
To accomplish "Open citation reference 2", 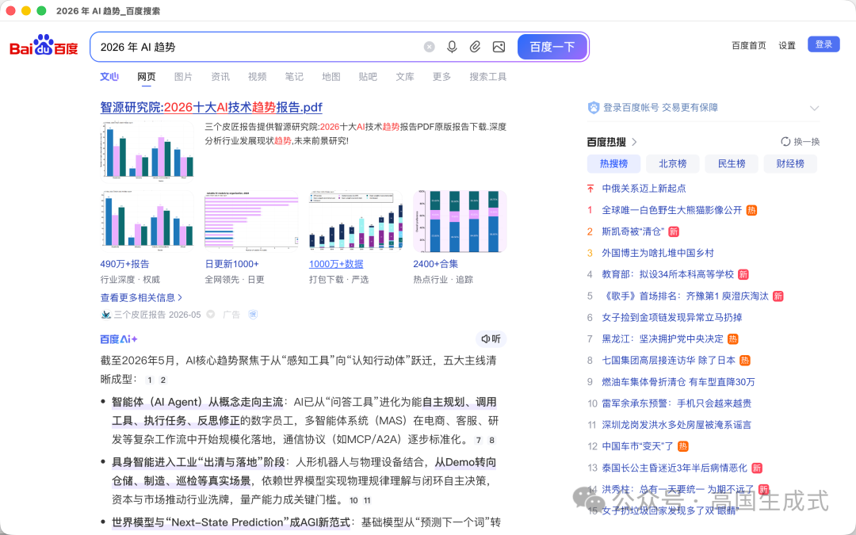I will point(162,380).
